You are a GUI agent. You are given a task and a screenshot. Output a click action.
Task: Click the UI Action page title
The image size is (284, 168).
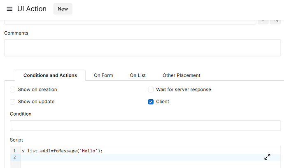coord(32,9)
